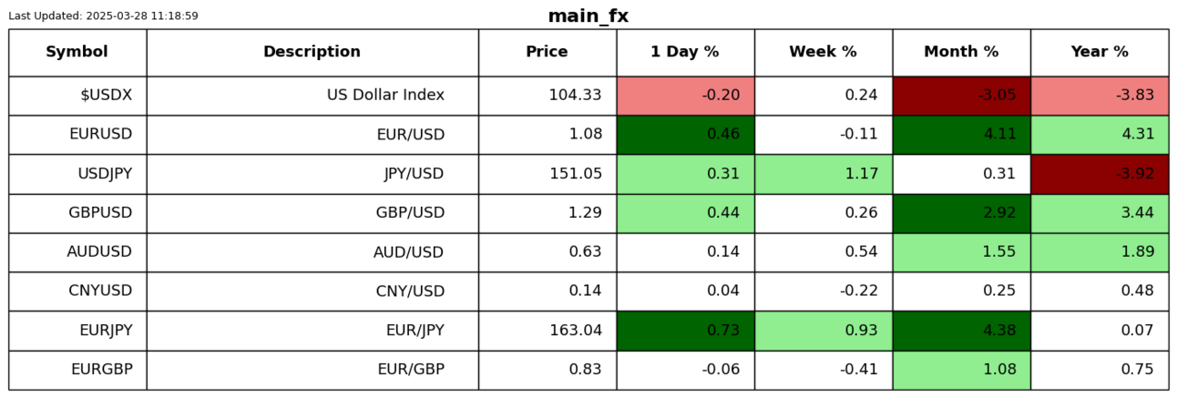Click the EURUSD symbol cell
The width and height of the screenshot is (1177, 398).
(x=77, y=135)
